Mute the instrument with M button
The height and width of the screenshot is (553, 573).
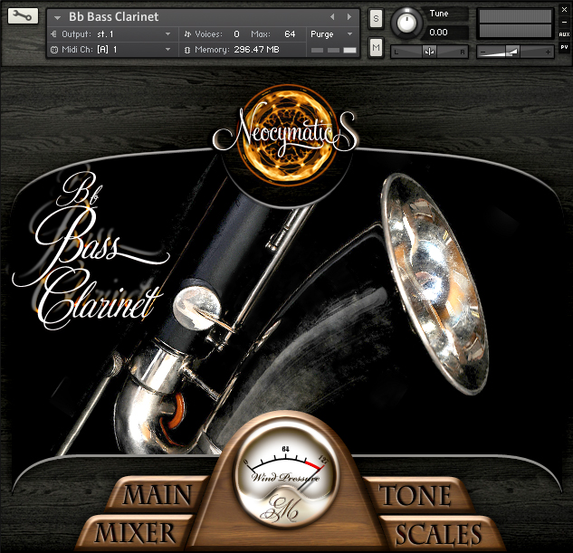point(376,47)
